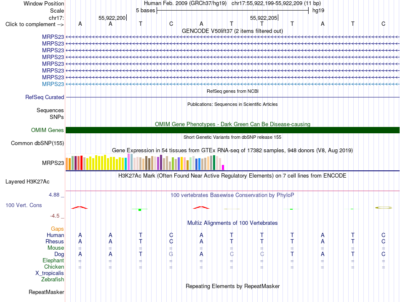This screenshot has width=400, height=302.
Task: Click the 'hg19' text beside the scale bar
Action: [x=318, y=11]
